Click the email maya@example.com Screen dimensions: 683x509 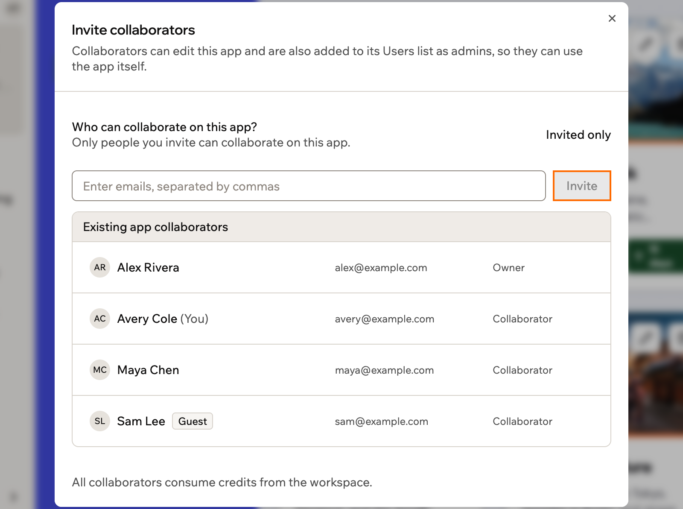[x=384, y=370]
